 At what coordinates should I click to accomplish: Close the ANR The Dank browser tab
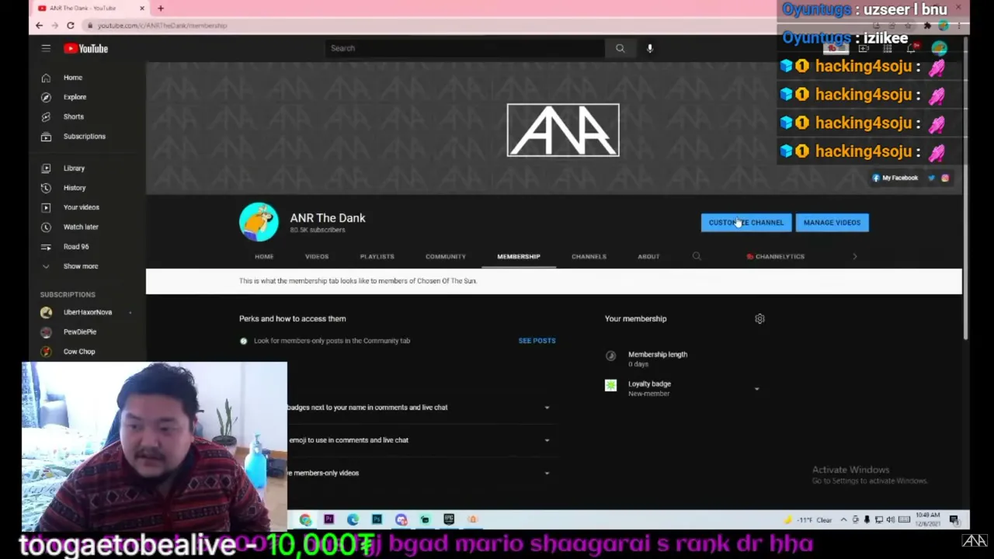tap(142, 9)
